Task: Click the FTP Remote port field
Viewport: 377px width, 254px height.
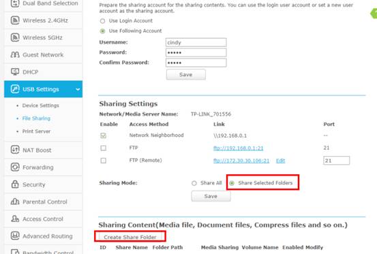Action: pyautogui.click(x=336, y=161)
